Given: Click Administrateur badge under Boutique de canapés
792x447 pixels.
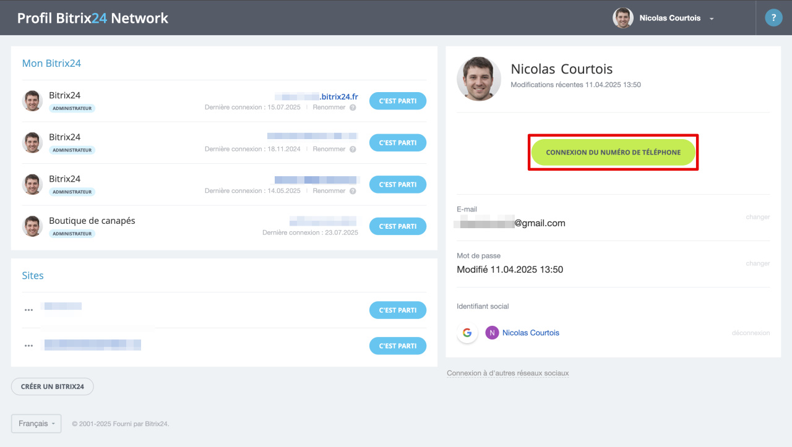Looking at the screenshot, I should [x=72, y=234].
